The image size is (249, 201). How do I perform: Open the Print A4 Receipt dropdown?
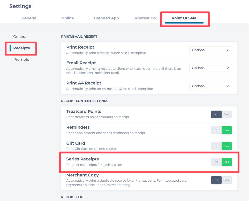pyautogui.click(x=210, y=86)
